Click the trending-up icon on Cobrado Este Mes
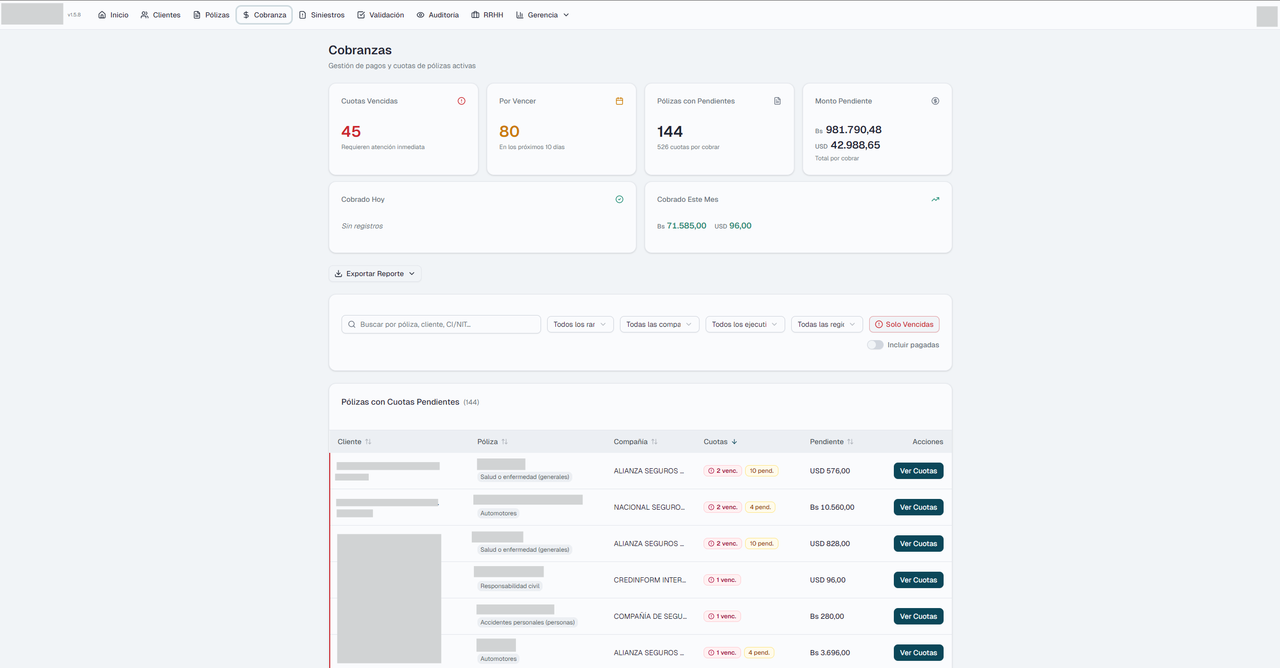 point(935,199)
